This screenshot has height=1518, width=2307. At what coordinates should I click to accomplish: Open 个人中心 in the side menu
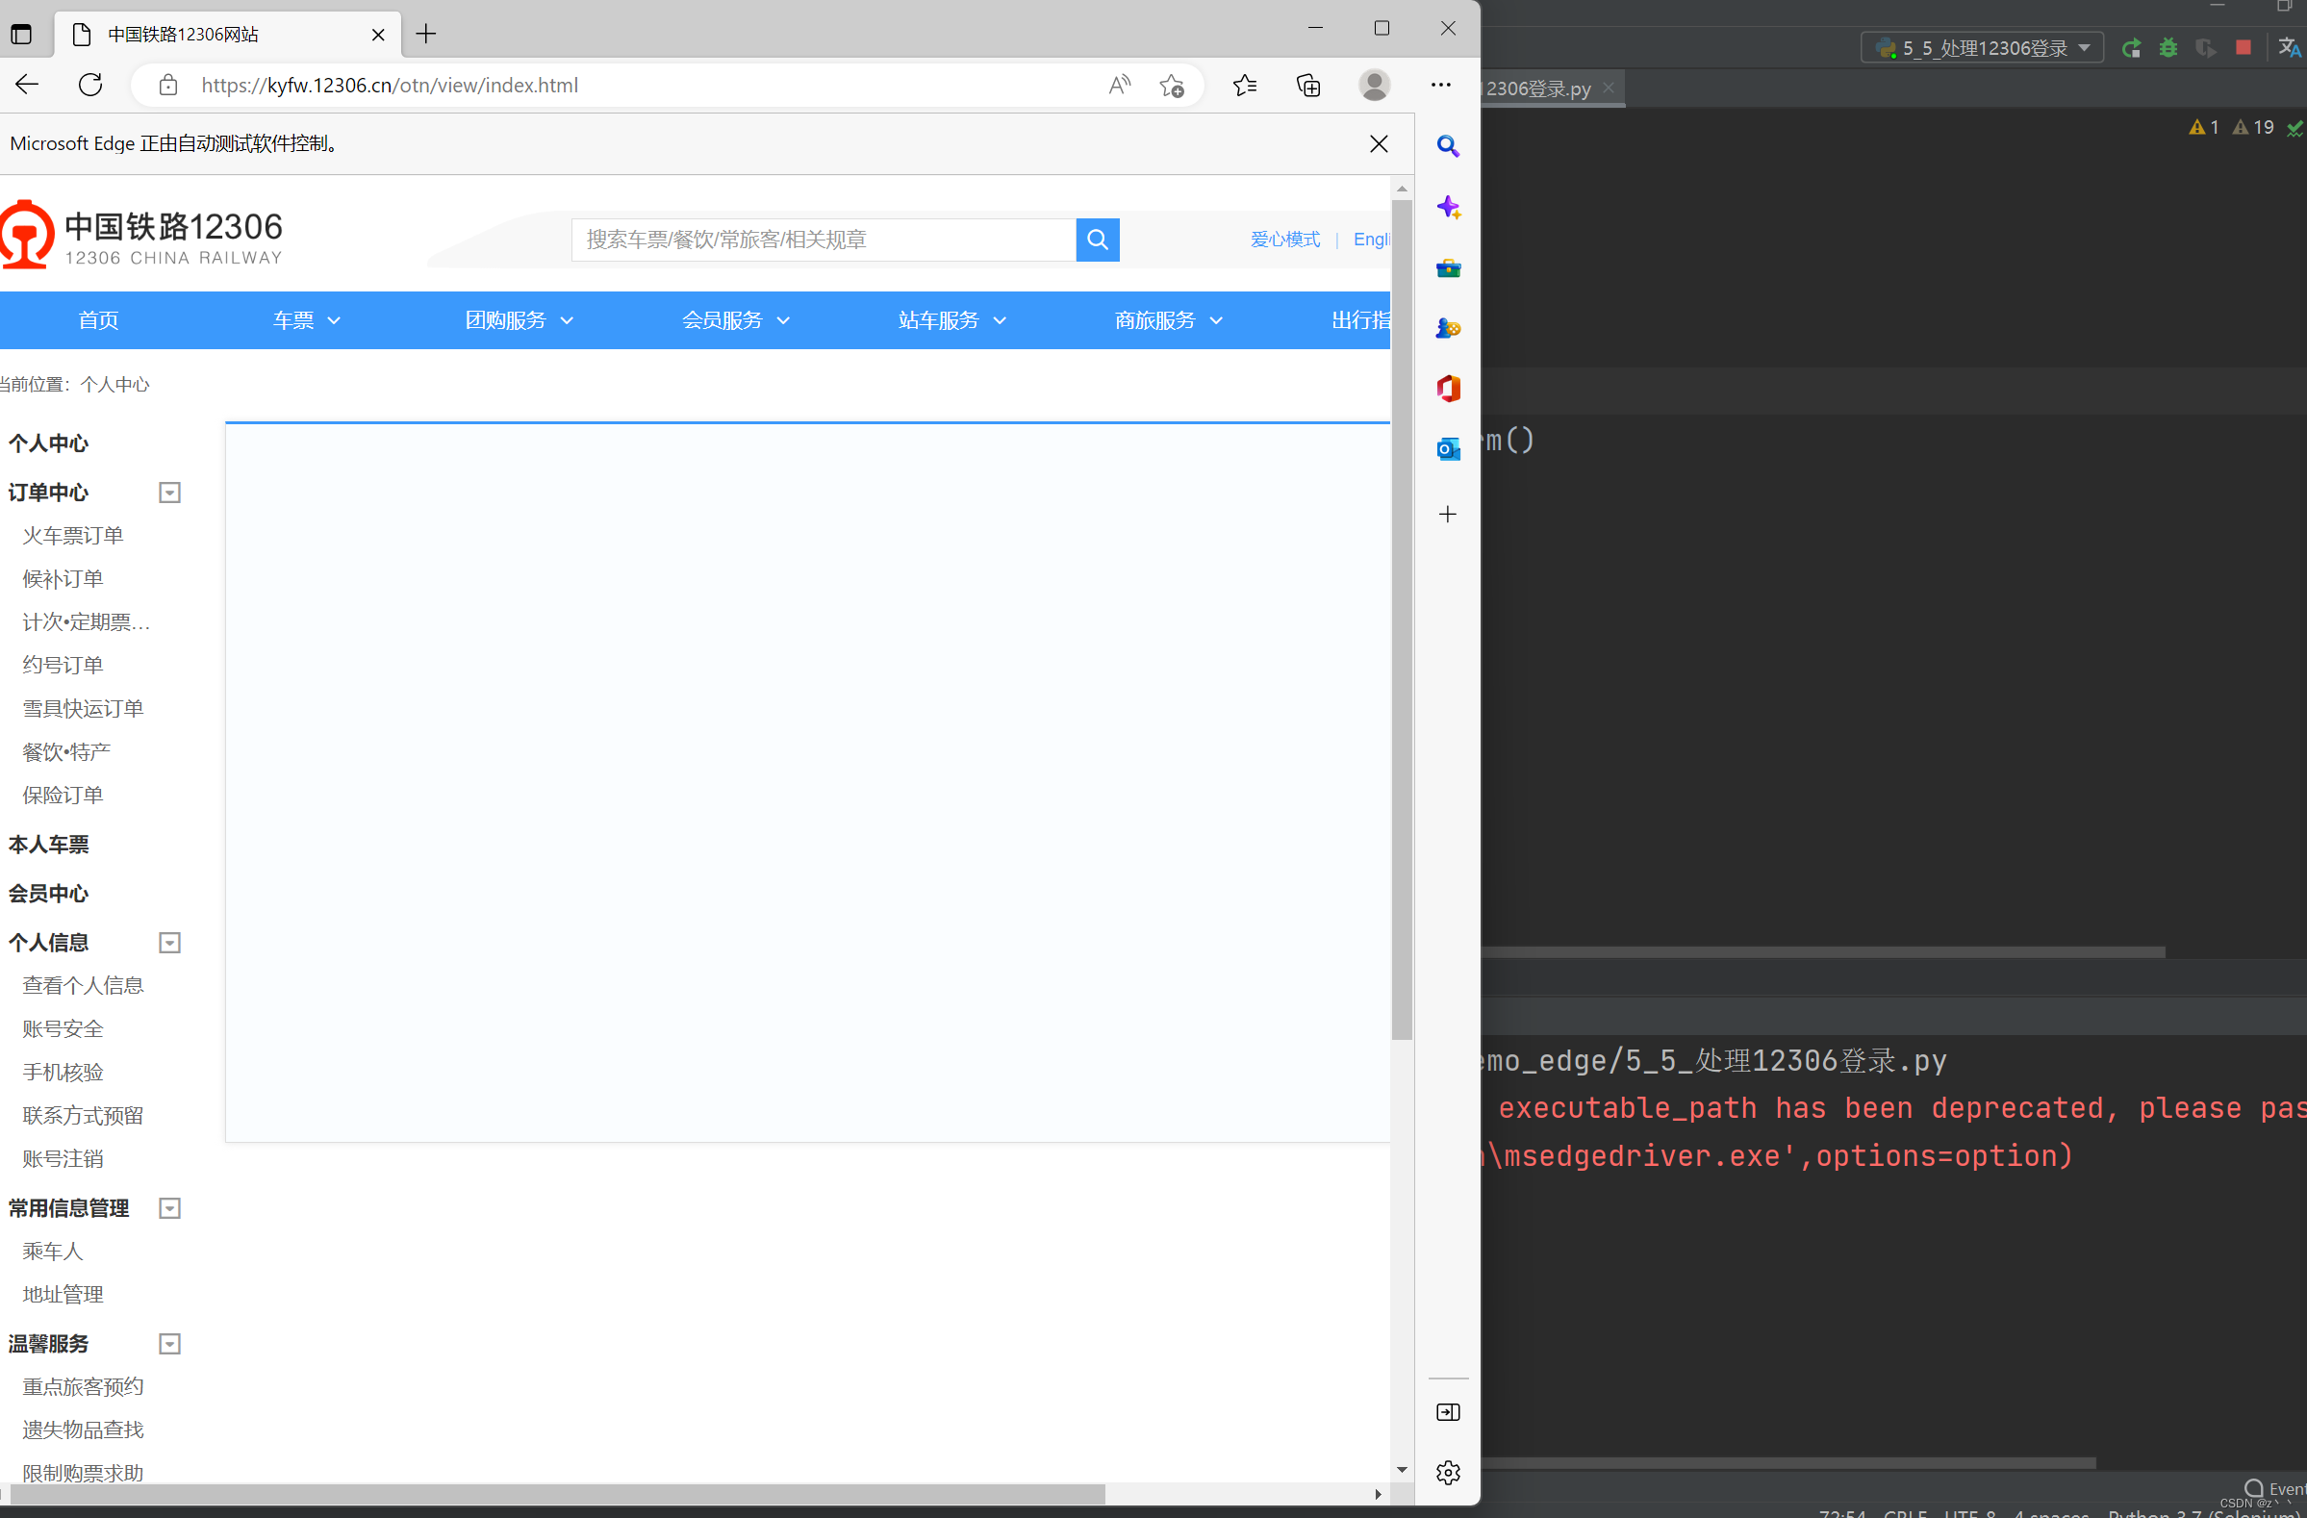click(48, 444)
